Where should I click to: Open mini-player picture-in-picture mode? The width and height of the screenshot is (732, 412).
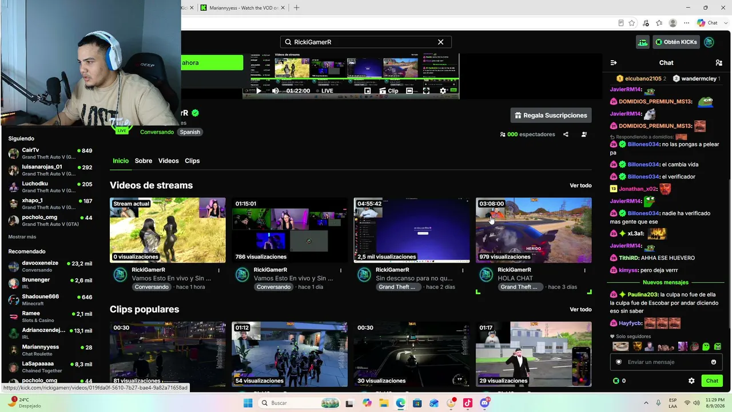point(367,91)
